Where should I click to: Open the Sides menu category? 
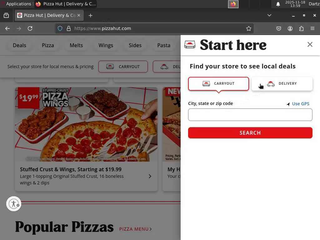(135, 45)
